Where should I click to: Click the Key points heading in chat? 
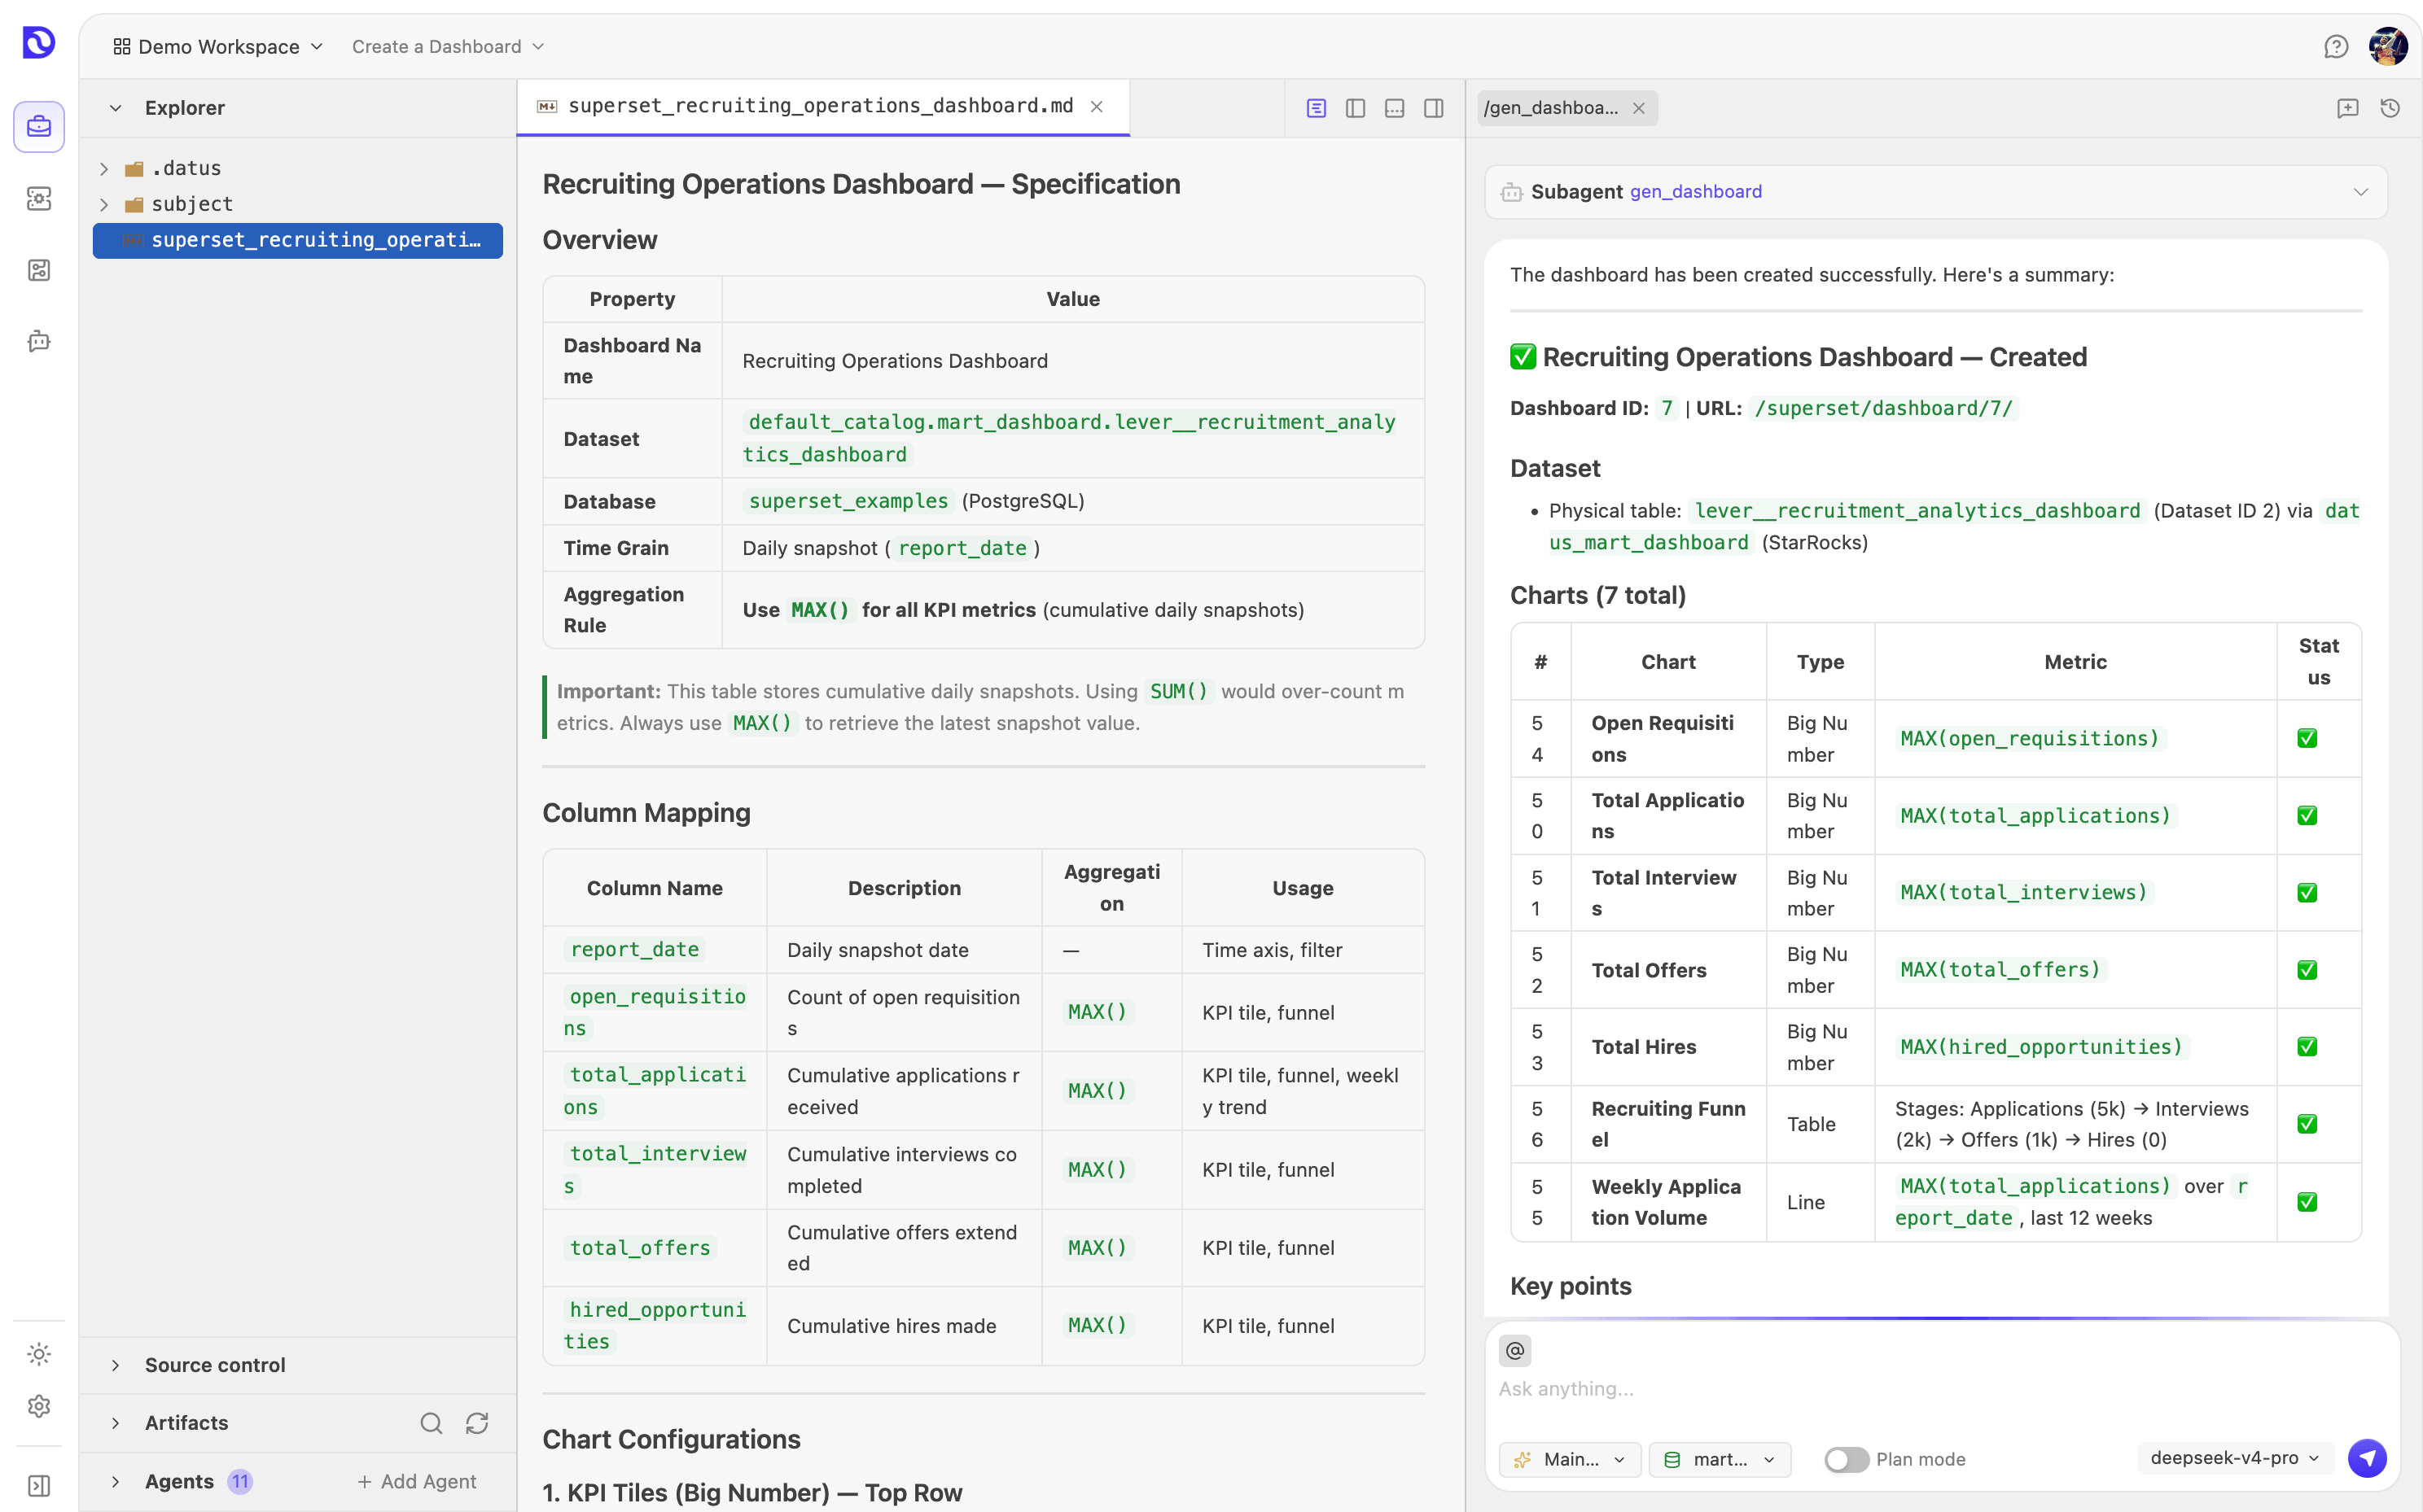(1571, 1286)
